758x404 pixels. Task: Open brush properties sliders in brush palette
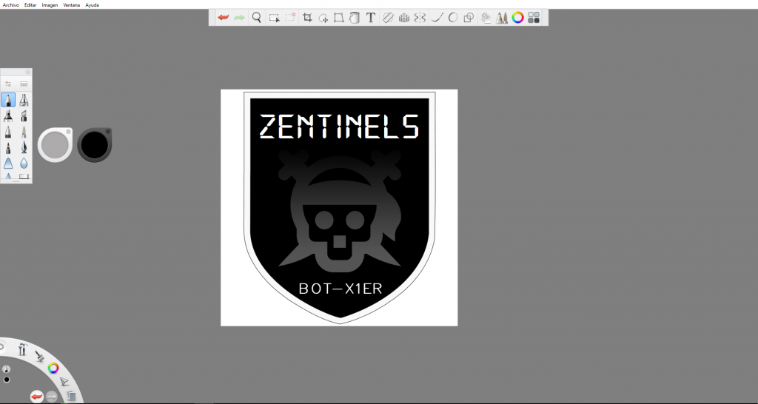coord(7,84)
